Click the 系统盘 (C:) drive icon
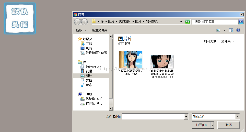The image size is (246, 132). coord(83,99)
